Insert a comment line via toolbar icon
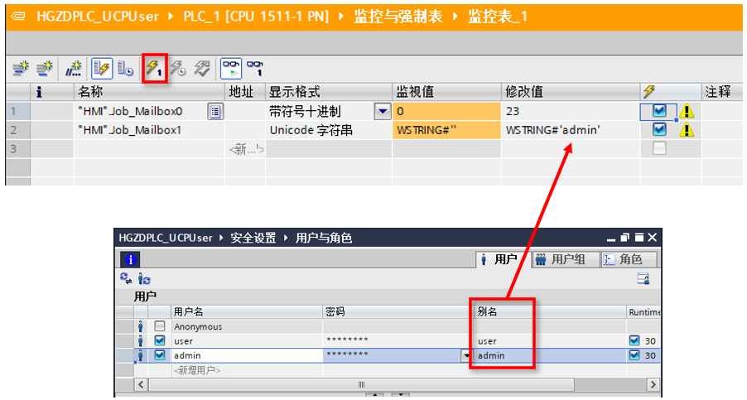Image resolution: width=747 pixels, height=400 pixels. (x=74, y=69)
